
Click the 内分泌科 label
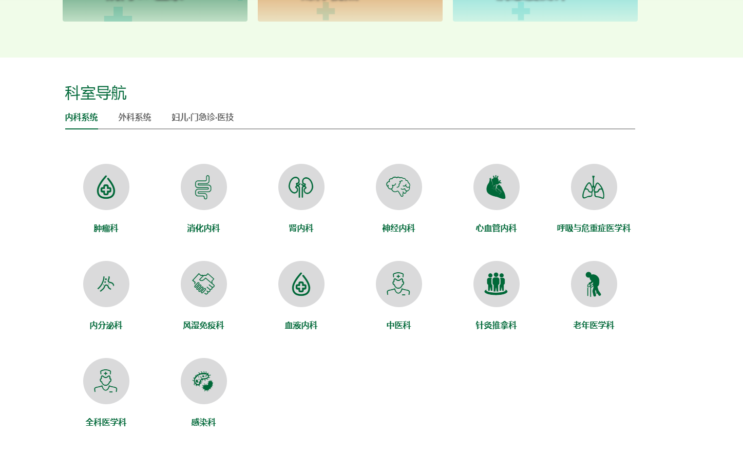[106, 325]
